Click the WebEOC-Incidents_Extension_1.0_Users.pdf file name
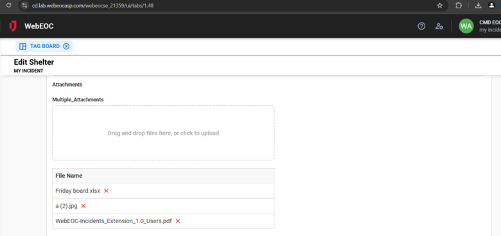Image resolution: width=501 pixels, height=236 pixels. tap(114, 221)
